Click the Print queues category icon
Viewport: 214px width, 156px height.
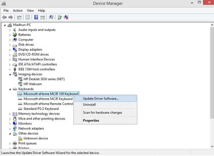coord(15,143)
